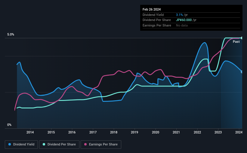Select the 2019 x-axis year label
The image size is (247, 153).
[134, 132]
